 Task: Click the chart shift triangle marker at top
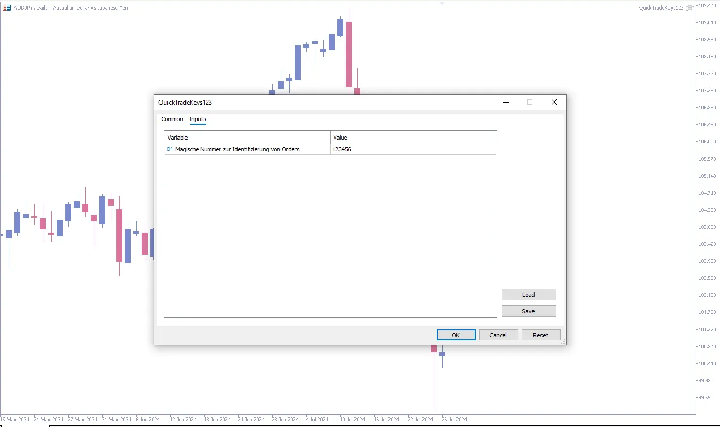pos(442,3)
